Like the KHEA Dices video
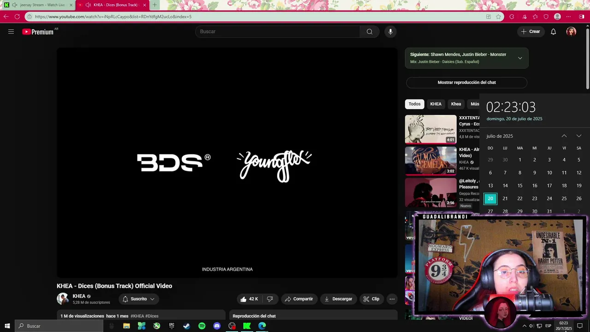The height and width of the screenshot is (332, 590). point(249,299)
